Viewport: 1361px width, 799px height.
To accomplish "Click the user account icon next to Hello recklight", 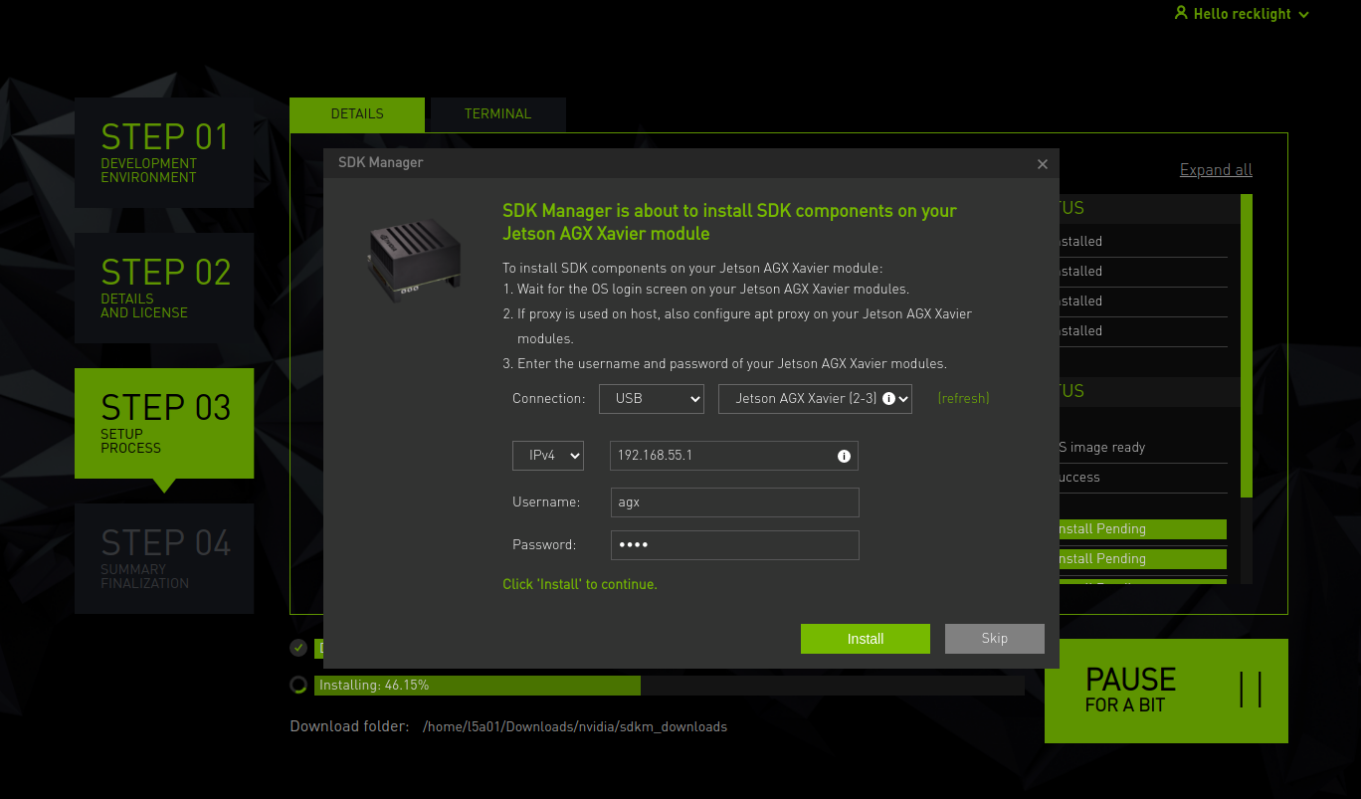I will pos(1181,13).
